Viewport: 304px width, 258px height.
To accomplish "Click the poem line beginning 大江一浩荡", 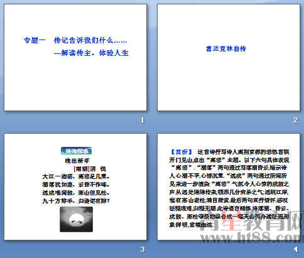I will pyautogui.click(x=76, y=176).
